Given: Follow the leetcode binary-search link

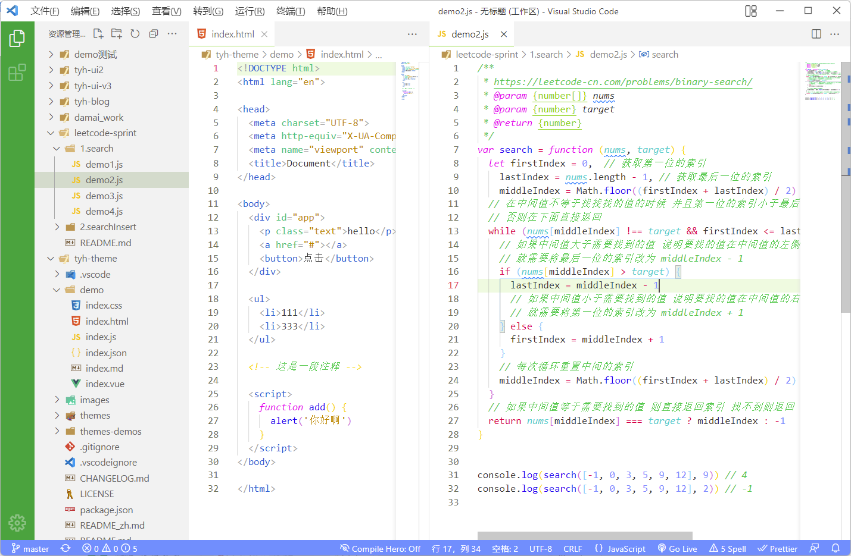Looking at the screenshot, I should point(623,81).
